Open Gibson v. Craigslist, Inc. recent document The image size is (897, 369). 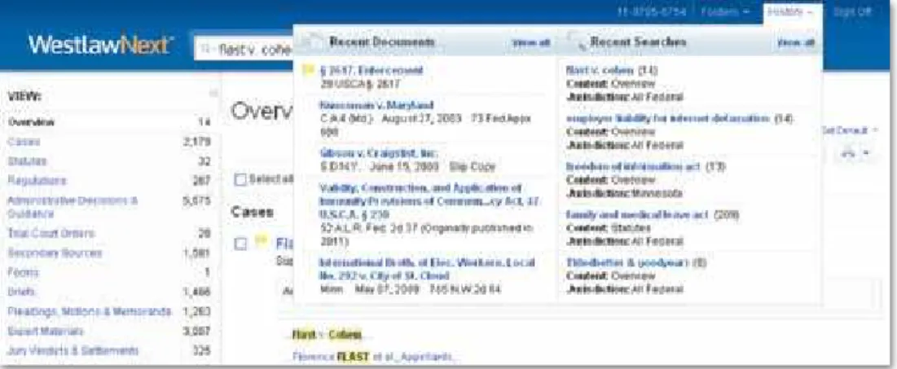378,153
